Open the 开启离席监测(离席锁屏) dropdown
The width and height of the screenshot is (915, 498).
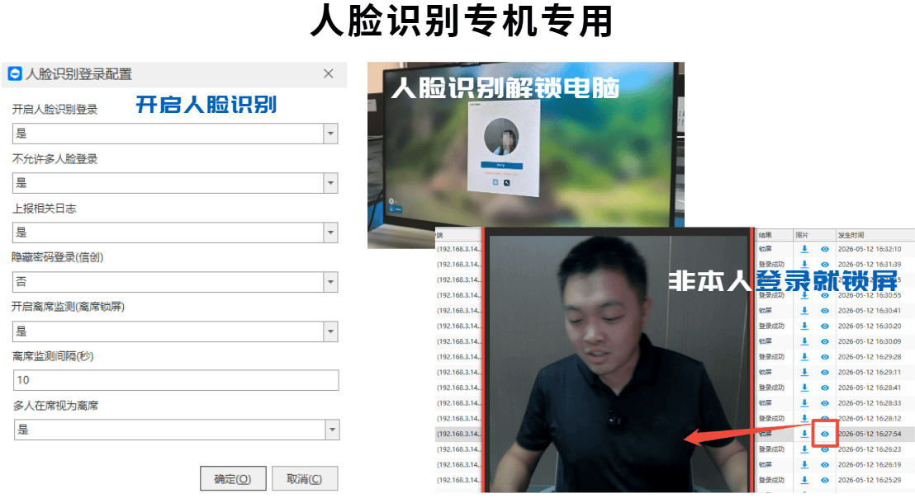pos(331,331)
